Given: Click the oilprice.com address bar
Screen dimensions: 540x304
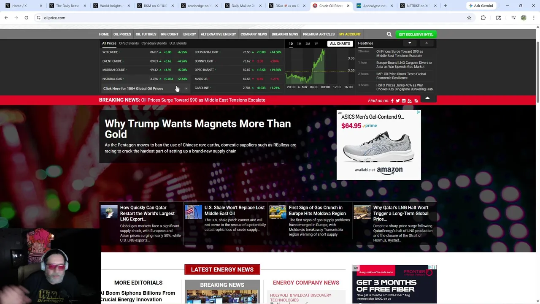Looking at the screenshot, I should (253, 18).
